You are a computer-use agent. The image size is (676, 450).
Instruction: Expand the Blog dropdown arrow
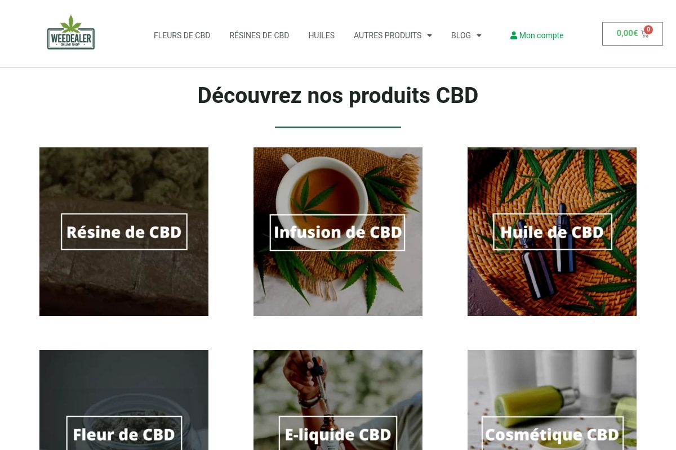pos(479,35)
